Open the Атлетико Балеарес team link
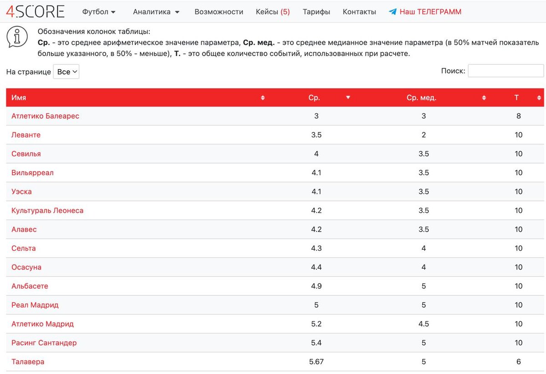This screenshot has height=374, width=546. (45, 116)
